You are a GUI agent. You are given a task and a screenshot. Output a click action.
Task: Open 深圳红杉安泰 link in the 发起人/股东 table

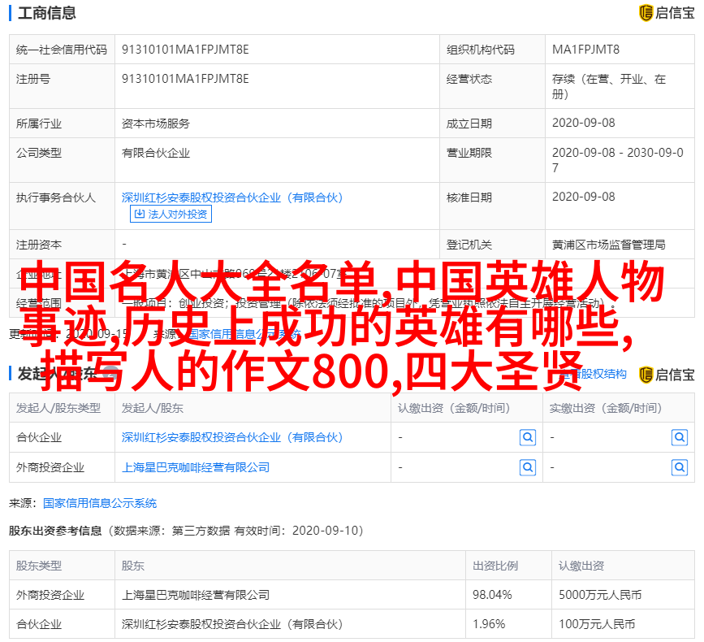232,437
